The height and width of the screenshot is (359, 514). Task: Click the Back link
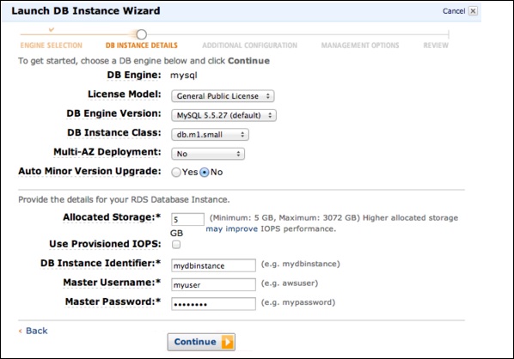[x=37, y=331]
